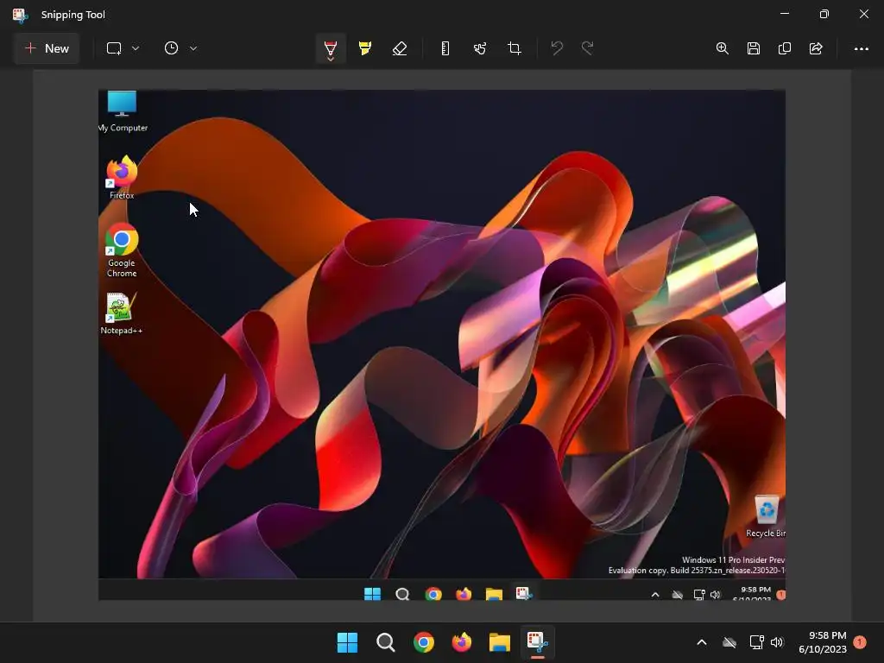Open the notification badge in taskbar corner
This screenshot has height=663, width=884.
tap(860, 642)
